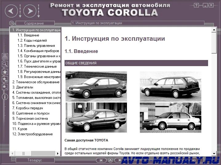Screen dimensions: 221x165
Task: Open chapter 11. Кузов
Action: pyautogui.click(x=20, y=129)
